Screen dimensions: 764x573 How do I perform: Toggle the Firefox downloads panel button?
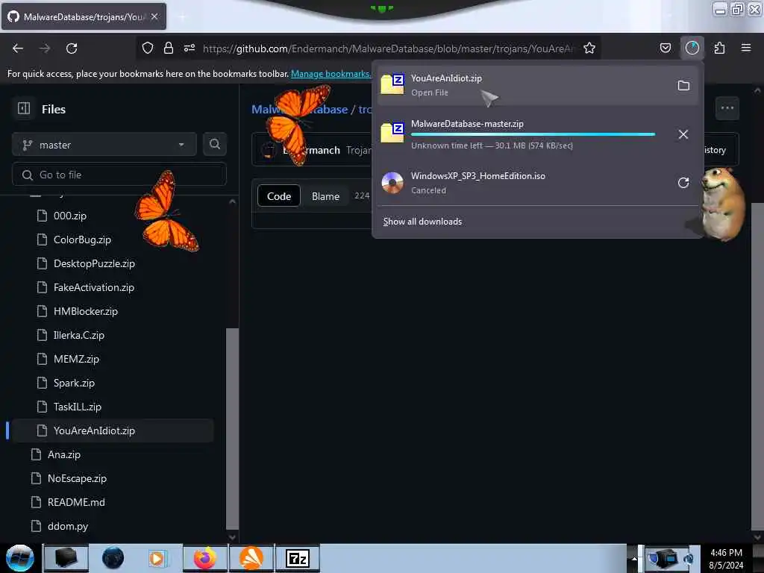692,48
